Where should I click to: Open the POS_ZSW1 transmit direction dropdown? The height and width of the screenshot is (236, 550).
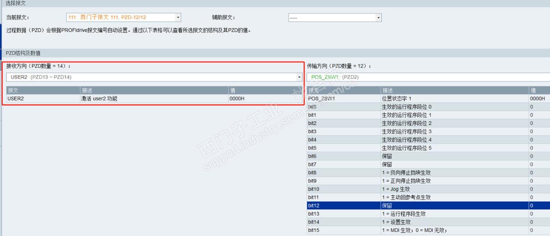[x=428, y=77]
